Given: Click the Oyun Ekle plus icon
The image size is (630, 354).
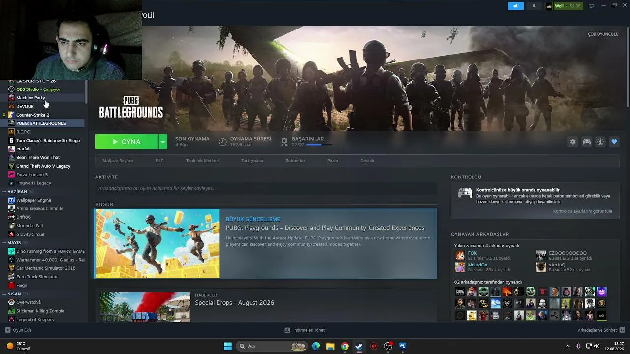Looking at the screenshot, I should [x=8, y=330].
